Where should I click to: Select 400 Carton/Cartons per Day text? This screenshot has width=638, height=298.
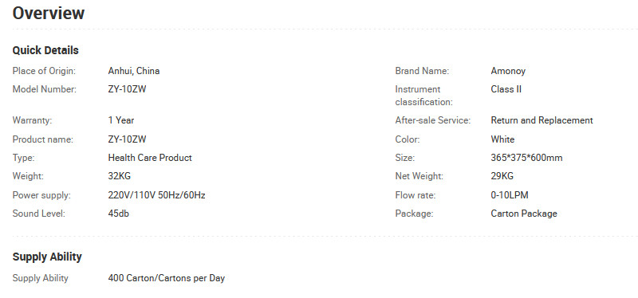point(167,279)
